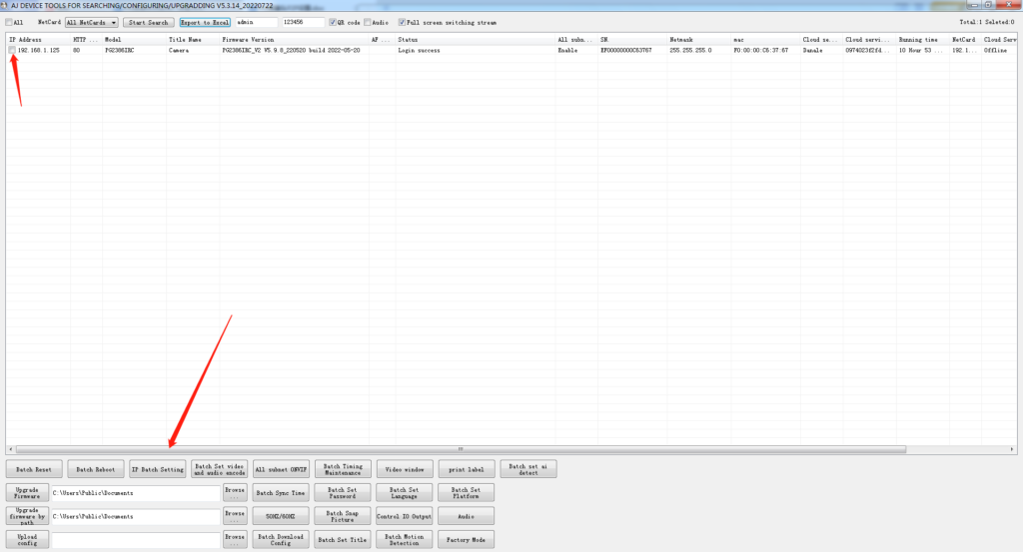Check the 'All' selection checkbox
Image resolution: width=1023 pixels, height=552 pixels.
point(8,22)
